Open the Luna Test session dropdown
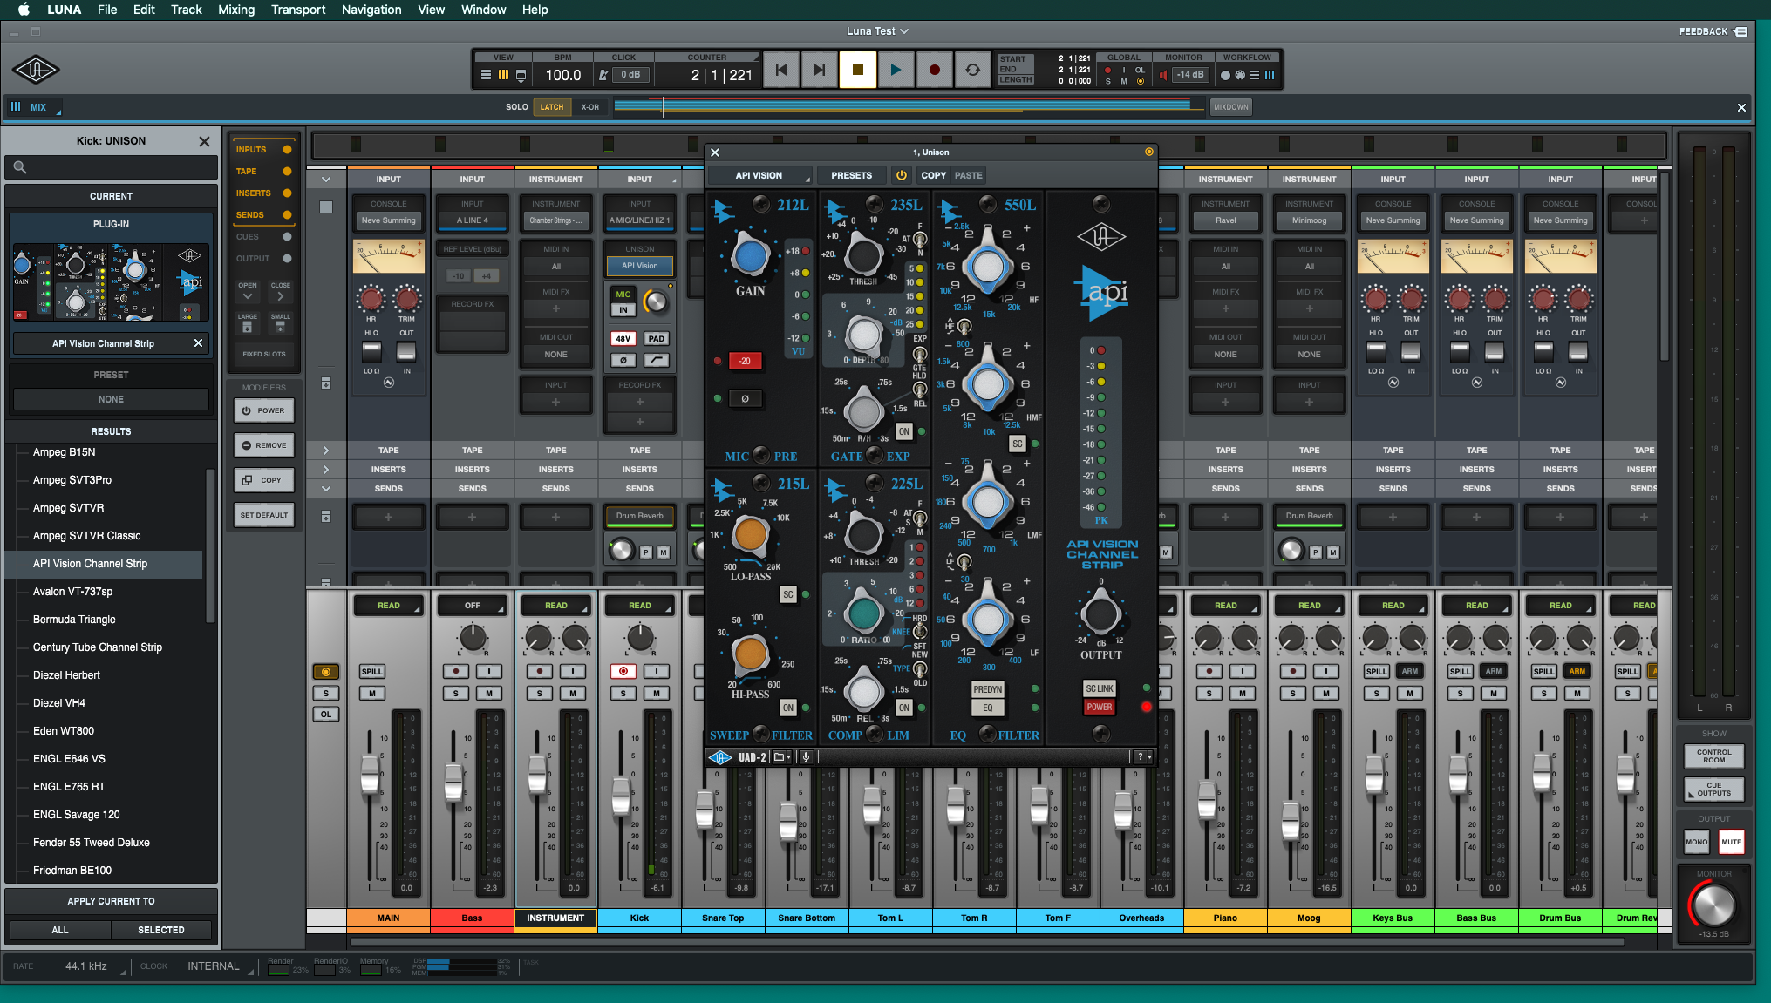The width and height of the screenshot is (1771, 1003). [877, 31]
